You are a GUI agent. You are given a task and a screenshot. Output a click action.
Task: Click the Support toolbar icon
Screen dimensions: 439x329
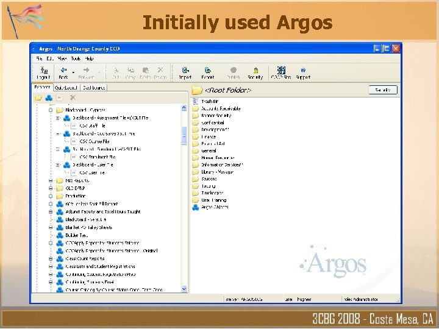[303, 70]
